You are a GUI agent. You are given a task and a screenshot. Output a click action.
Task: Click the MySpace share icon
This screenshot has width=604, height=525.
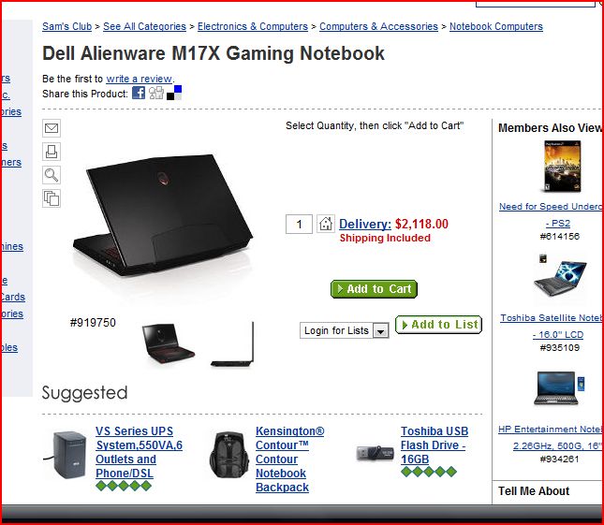pos(156,93)
